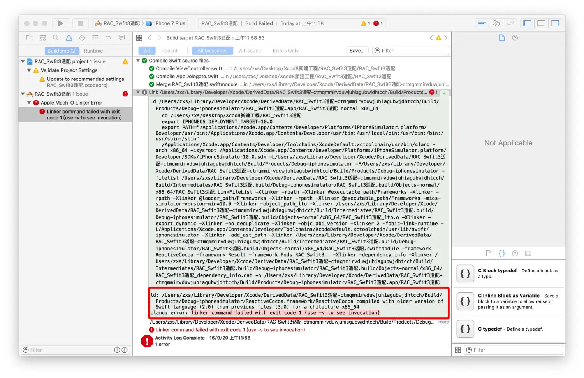Image resolution: width=584 pixels, height=378 pixels.
Task: Open the Find navigator
Action: (56, 38)
